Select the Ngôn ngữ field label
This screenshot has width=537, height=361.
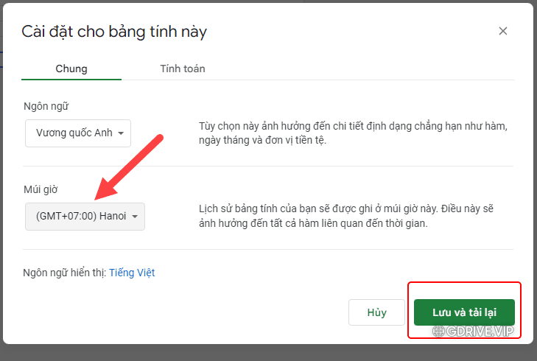tap(46, 107)
